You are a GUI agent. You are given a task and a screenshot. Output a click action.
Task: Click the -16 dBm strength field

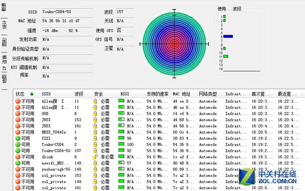tap(54, 30)
